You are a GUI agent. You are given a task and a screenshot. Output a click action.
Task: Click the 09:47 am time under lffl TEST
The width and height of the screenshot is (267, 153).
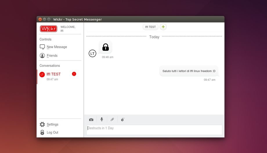pyautogui.click(x=52, y=79)
